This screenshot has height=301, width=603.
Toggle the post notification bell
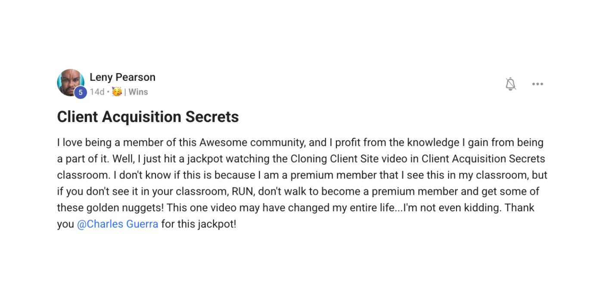[510, 84]
